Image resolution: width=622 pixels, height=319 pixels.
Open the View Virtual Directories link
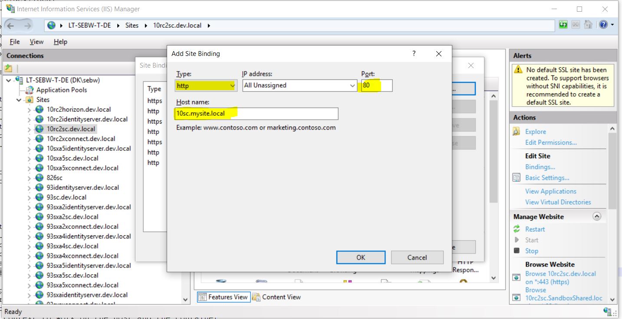pyautogui.click(x=558, y=202)
